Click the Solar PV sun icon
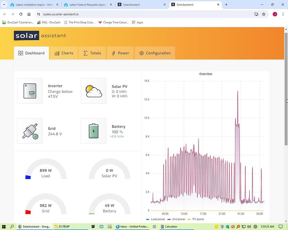 pos(93,90)
